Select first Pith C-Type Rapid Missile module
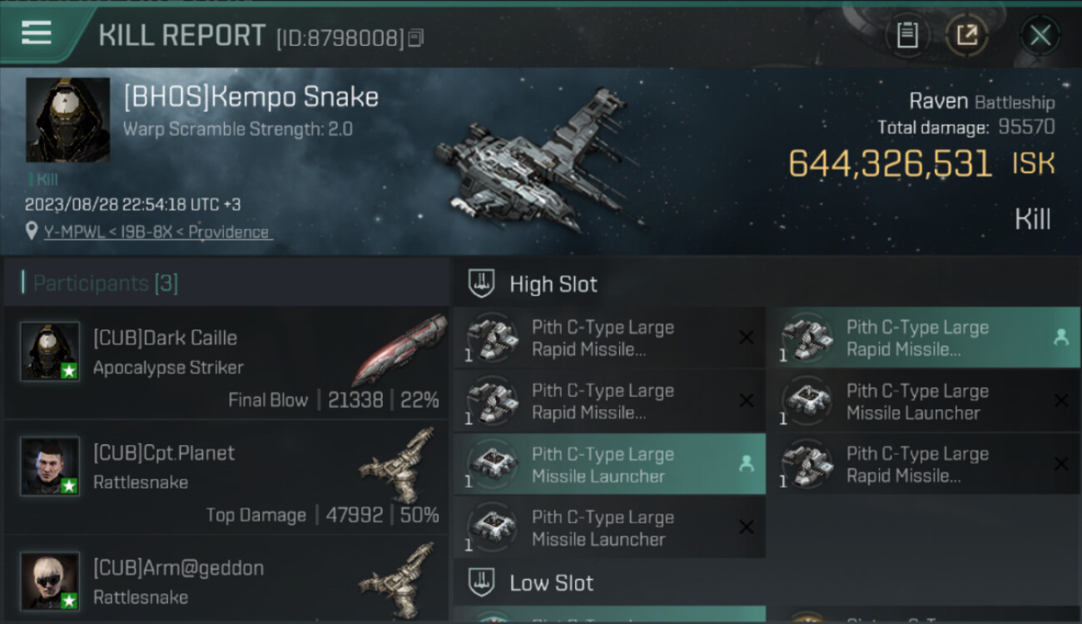 [x=609, y=338]
